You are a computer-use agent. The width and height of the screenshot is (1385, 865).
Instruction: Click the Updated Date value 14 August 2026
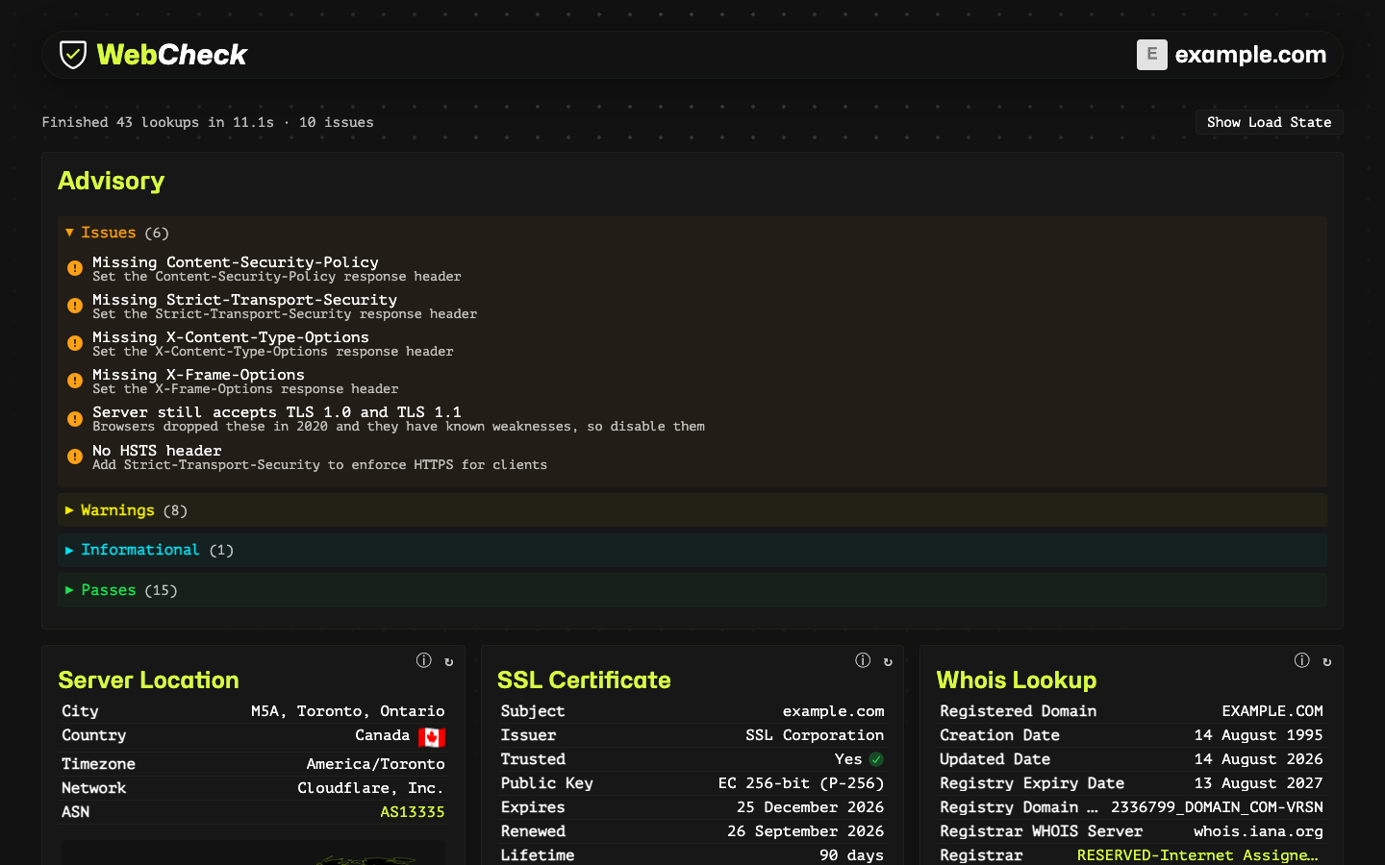pyautogui.click(x=1259, y=759)
